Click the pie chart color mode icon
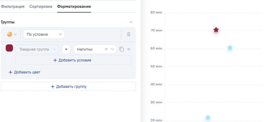Image resolution: width=269 pixels, height=122 pixels. coord(9,34)
